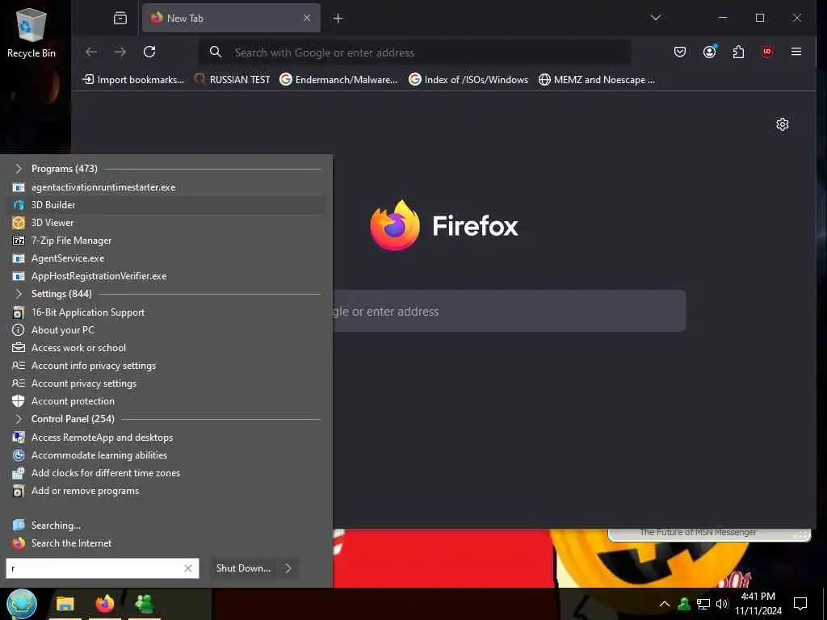Open the taskbar clock and date
Image resolution: width=827 pixels, height=620 pixels.
pyautogui.click(x=758, y=604)
